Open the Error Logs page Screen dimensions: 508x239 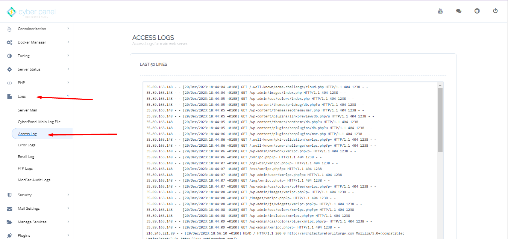point(27,145)
